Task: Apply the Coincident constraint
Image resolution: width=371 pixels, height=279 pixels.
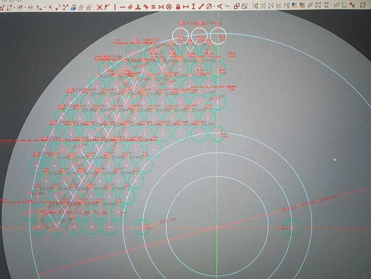Action: coord(99,7)
